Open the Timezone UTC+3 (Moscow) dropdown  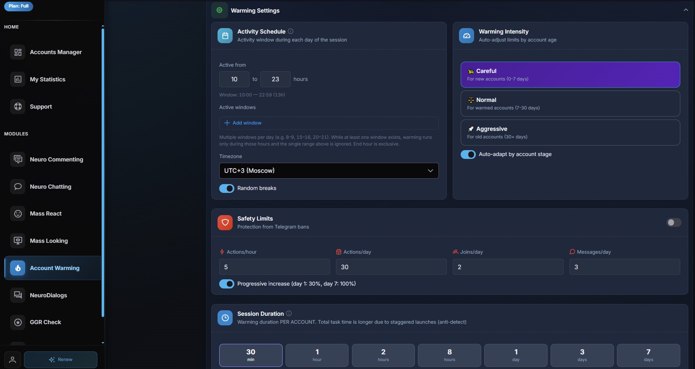pos(329,171)
